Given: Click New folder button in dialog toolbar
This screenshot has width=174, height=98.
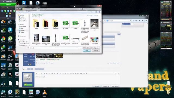Looking at the screenshot, I should coord(28,12).
